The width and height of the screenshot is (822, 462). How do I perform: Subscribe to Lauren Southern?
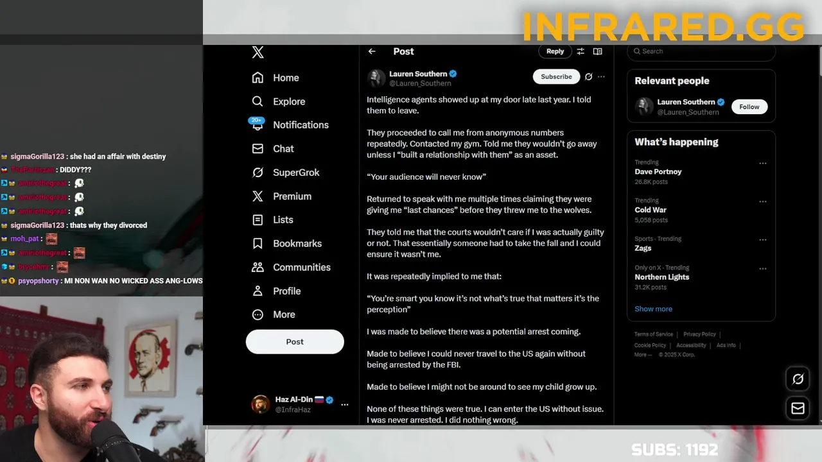(556, 77)
